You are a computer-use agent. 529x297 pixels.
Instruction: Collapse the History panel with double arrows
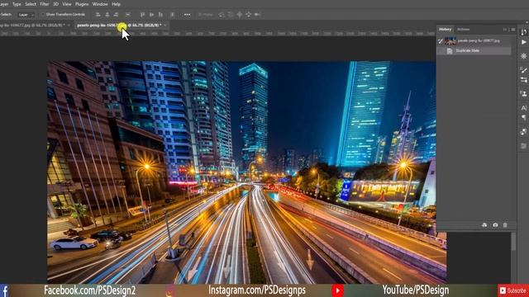click(x=505, y=30)
